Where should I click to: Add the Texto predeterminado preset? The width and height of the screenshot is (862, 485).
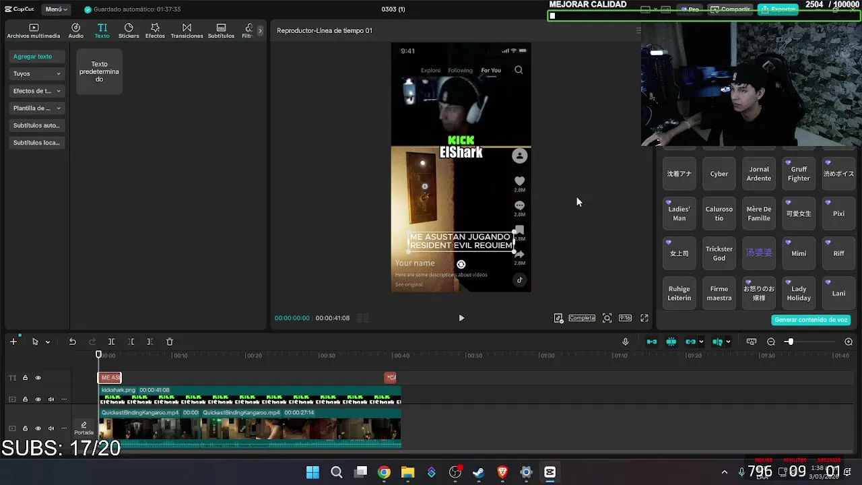pos(99,71)
